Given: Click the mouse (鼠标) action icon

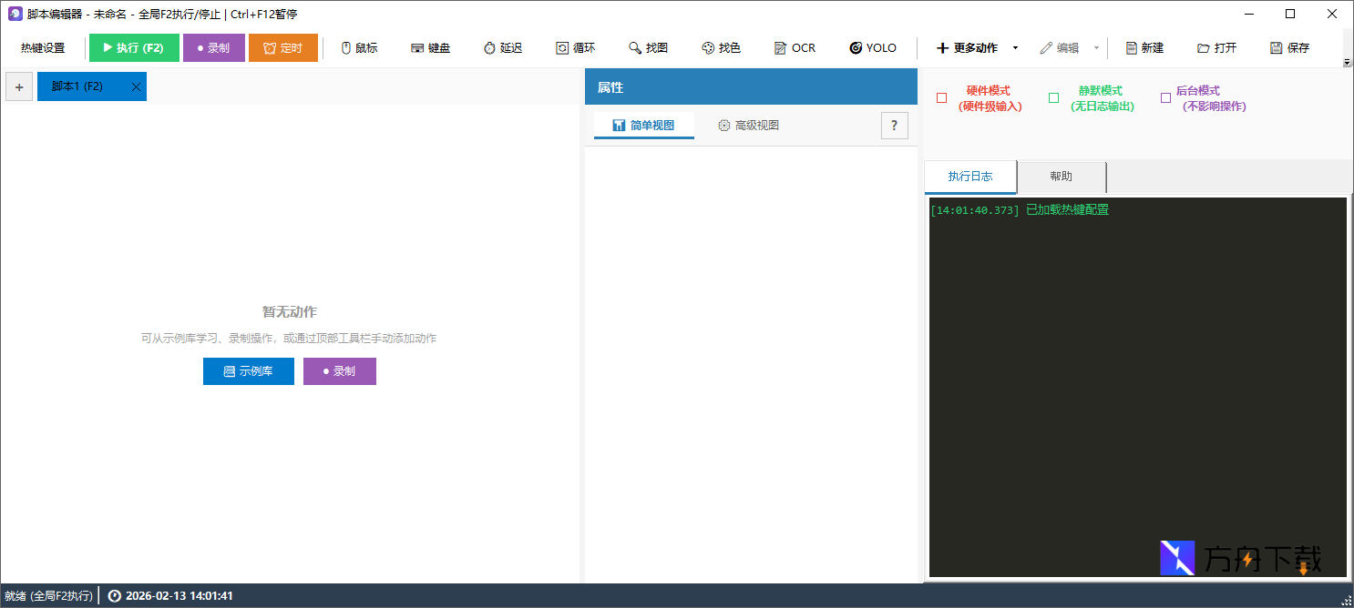Looking at the screenshot, I should pos(346,48).
